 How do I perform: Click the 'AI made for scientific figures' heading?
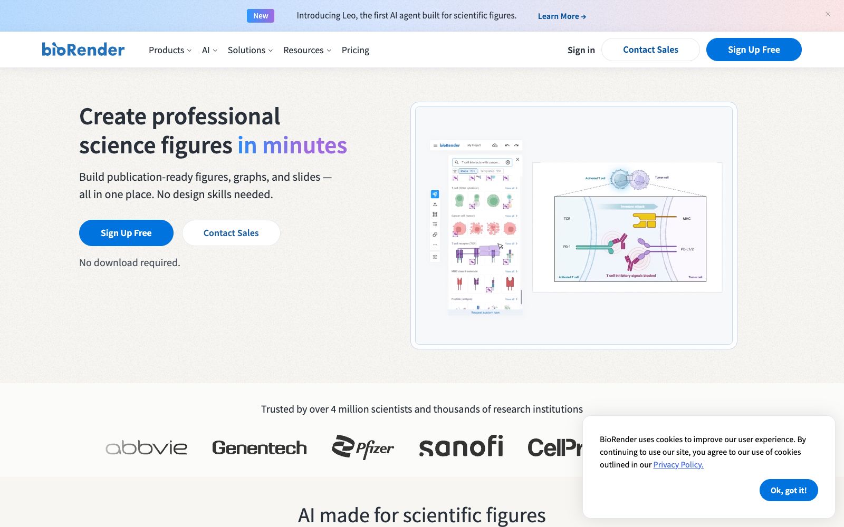(x=422, y=515)
